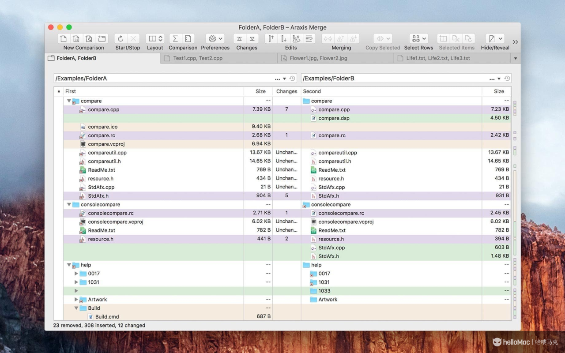Screen dimensions: 565x353
Task: Click the Stop comparison X icon
Action: 134,39
